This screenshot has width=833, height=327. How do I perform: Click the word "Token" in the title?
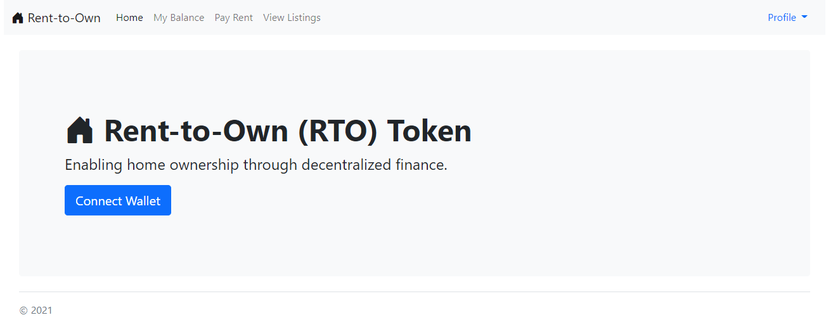[429, 131]
